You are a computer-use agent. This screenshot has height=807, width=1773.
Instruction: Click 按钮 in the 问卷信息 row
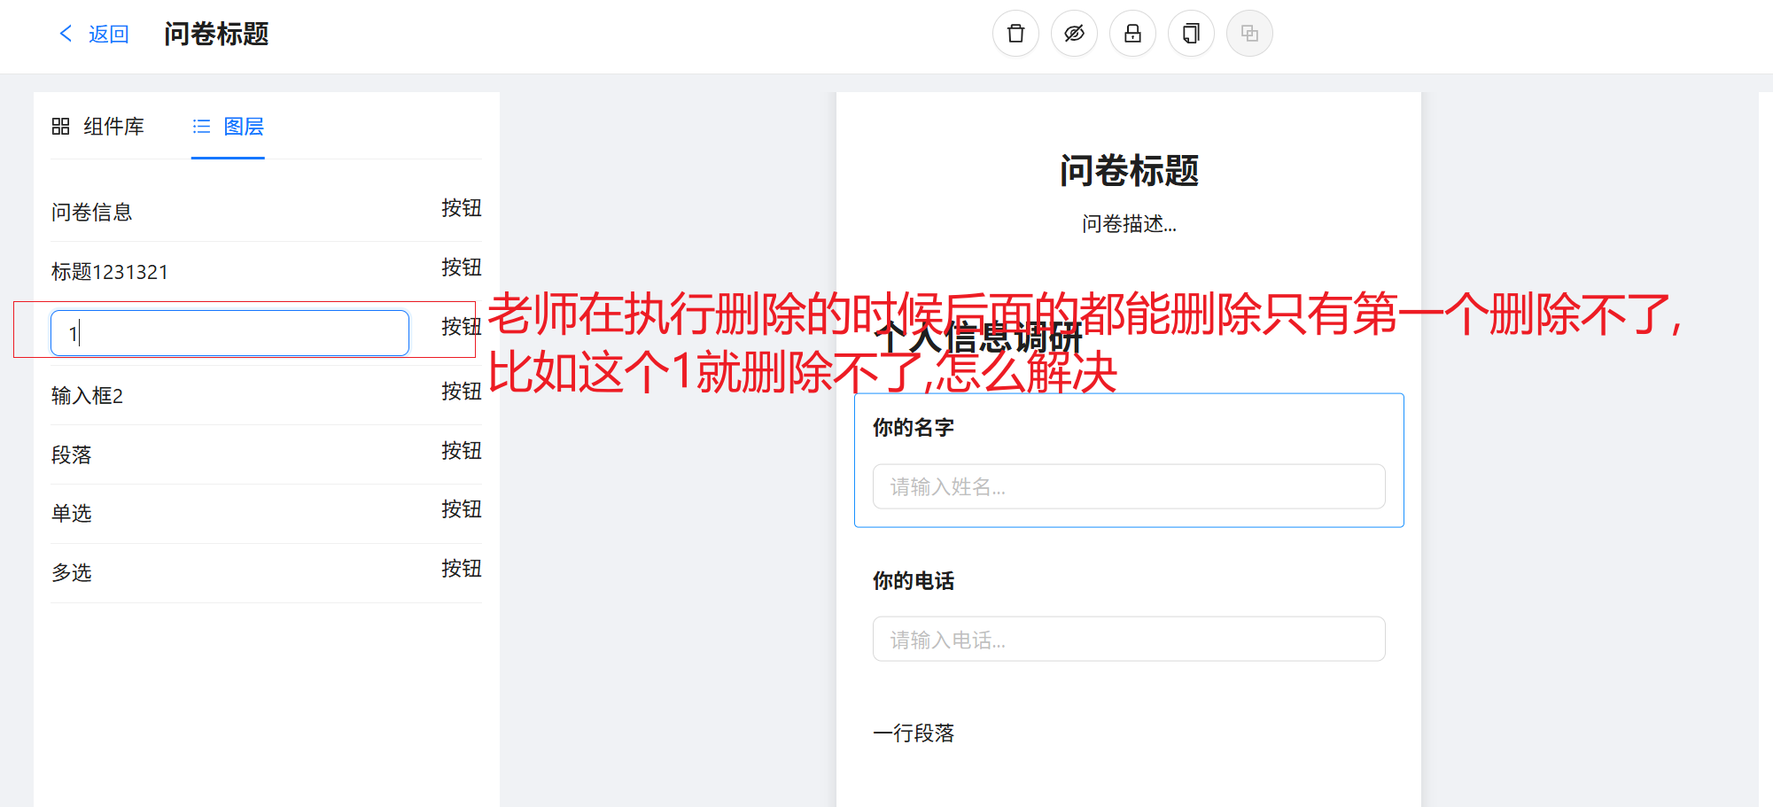pyautogui.click(x=462, y=208)
